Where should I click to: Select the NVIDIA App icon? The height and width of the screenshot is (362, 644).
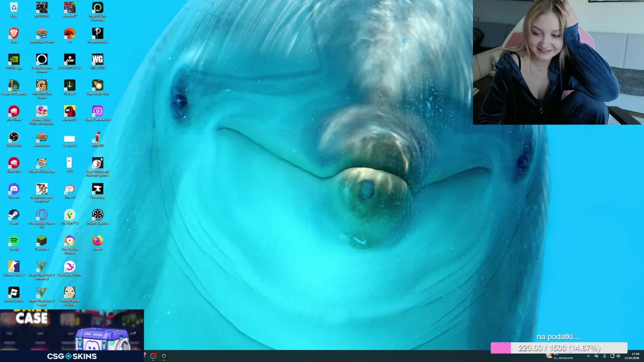(14, 61)
